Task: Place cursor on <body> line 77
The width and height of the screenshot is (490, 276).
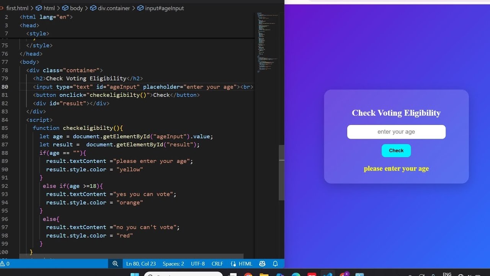Action: [x=29, y=62]
